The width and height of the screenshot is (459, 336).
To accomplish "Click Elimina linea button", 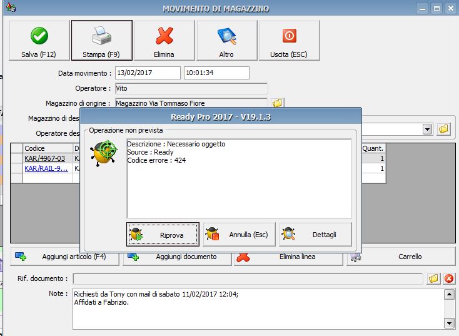I will click(288, 257).
